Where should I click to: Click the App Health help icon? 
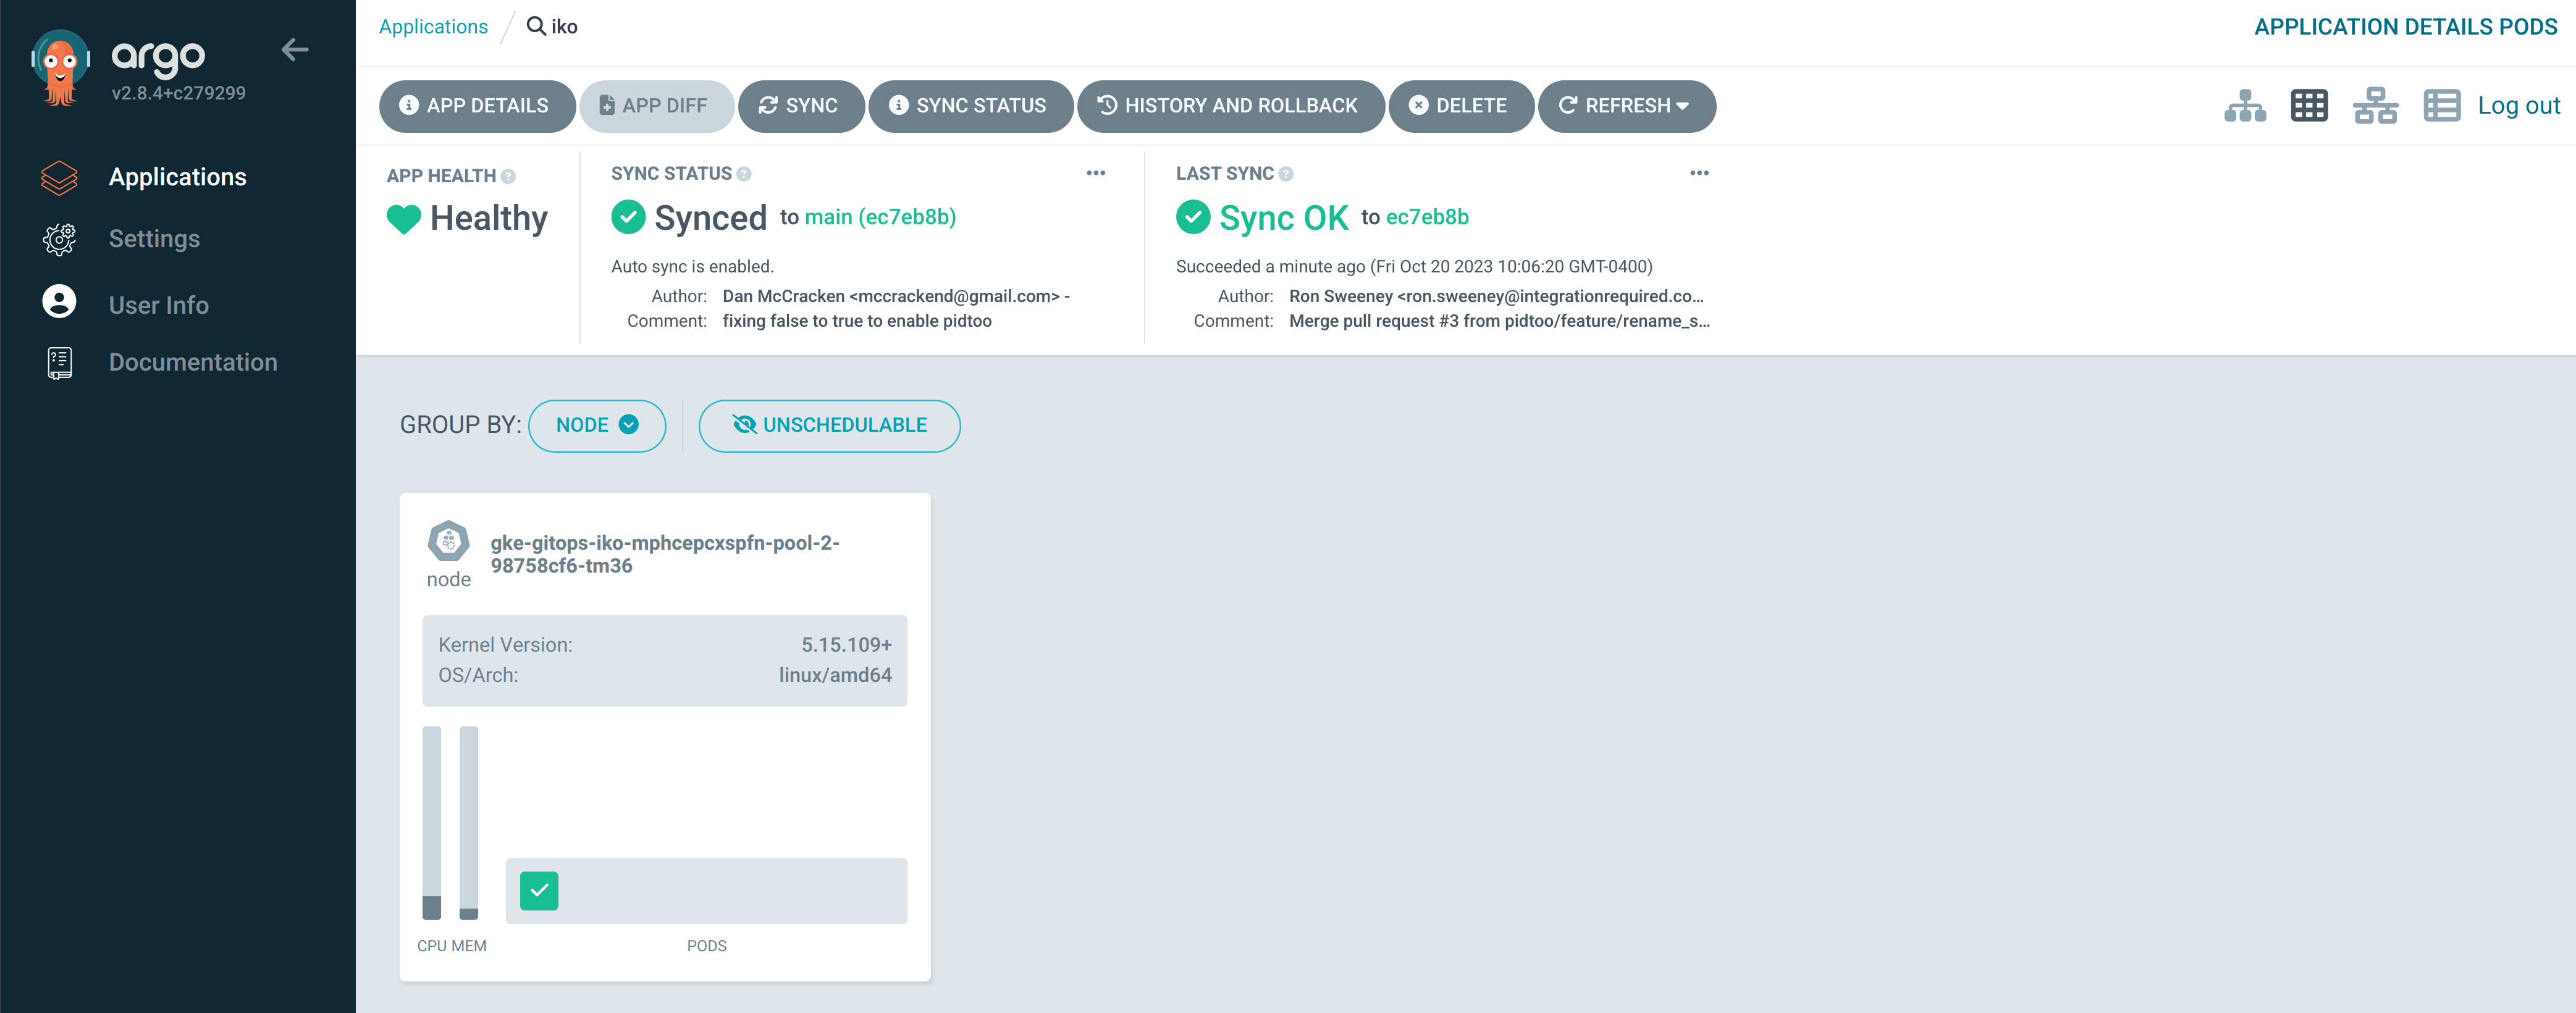[x=509, y=177]
